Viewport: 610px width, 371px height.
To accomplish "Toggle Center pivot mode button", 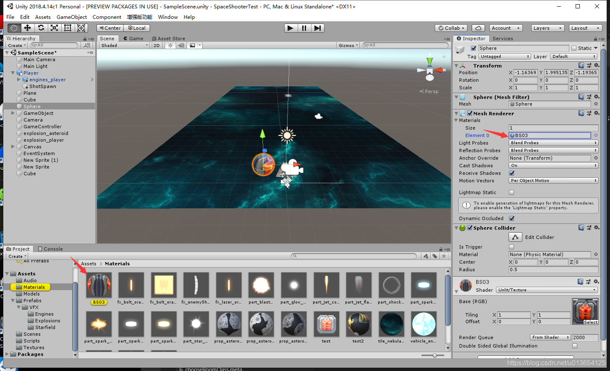I will tap(110, 28).
